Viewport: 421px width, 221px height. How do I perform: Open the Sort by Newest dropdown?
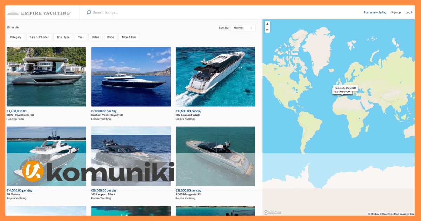click(243, 28)
